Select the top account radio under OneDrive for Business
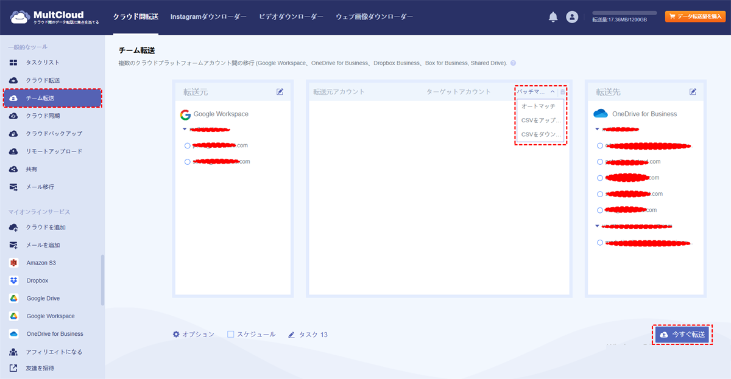Image resolution: width=731 pixels, height=379 pixels. 601,146
